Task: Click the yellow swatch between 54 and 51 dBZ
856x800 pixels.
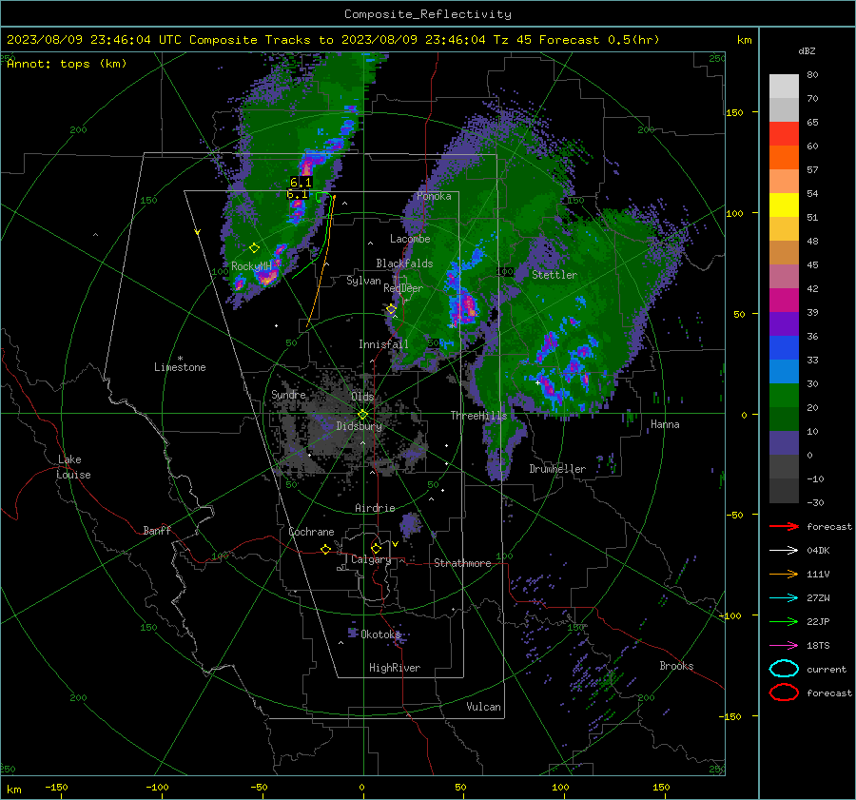Action: click(784, 205)
